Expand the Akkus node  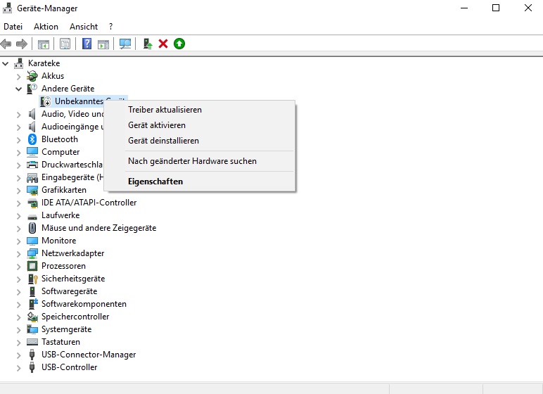click(x=19, y=76)
